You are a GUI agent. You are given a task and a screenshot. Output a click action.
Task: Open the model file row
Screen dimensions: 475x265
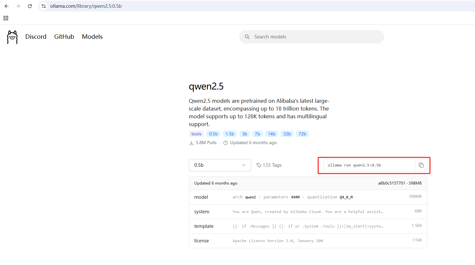pos(308,197)
